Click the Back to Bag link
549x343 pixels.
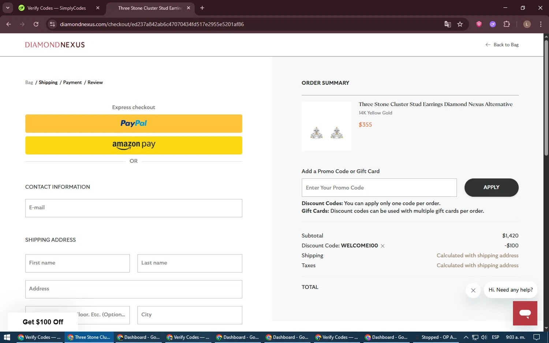click(502, 45)
